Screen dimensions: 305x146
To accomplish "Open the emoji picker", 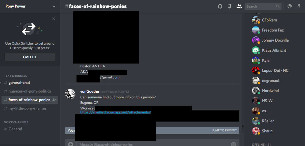I will point(234,144).
